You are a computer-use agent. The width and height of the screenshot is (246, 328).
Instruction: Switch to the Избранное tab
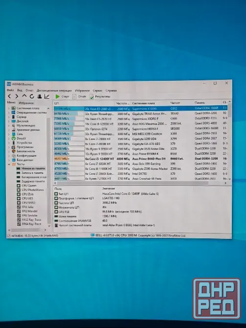[x=26, y=103]
